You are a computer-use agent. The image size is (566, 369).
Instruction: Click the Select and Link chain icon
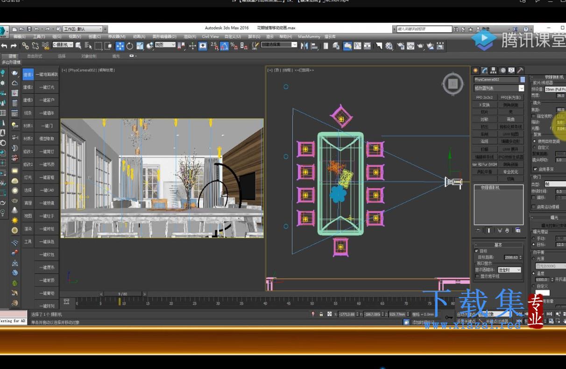pyautogui.click(x=25, y=46)
